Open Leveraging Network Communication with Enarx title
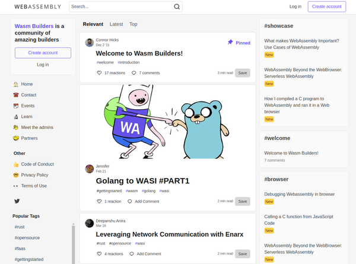This screenshot has height=264, width=356. (x=169, y=234)
